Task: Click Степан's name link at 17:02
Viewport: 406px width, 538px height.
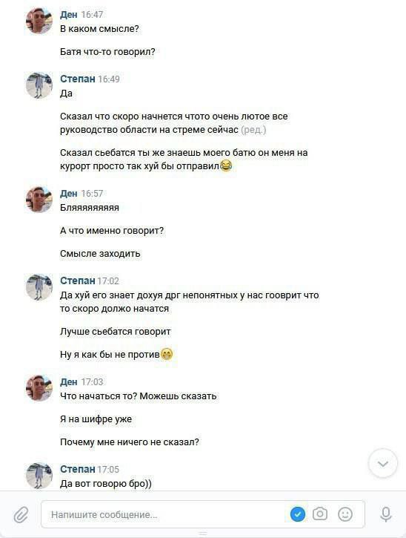Action: coord(78,281)
